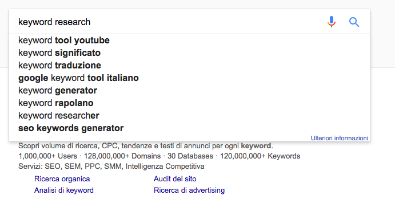Open the 'Ricerca di advertising' sitelink
Screen dimensions: 395x211
pos(189,190)
